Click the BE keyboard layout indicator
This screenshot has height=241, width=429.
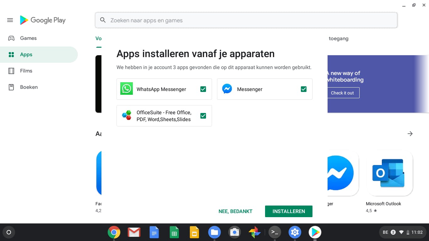(x=386, y=232)
